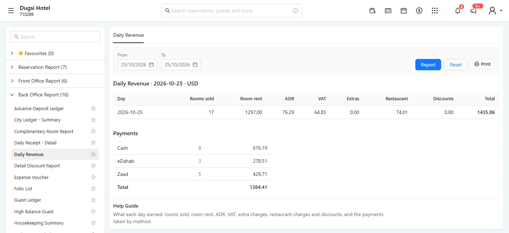The image size is (509, 233).
Task: Favourite the Expense Voucher report
Action: coord(93,177)
